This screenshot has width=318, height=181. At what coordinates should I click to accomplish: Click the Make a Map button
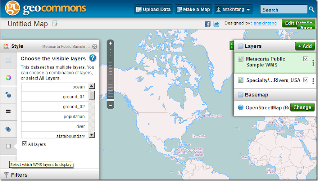(193, 9)
